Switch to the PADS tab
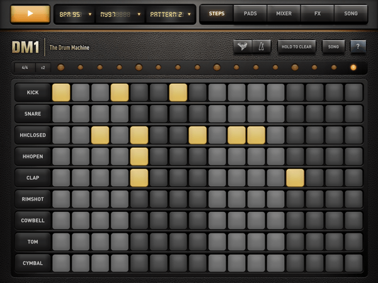The height and width of the screenshot is (283, 378). (x=250, y=14)
